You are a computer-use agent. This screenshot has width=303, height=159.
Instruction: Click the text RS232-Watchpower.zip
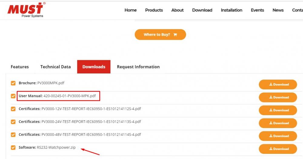coord(56,148)
